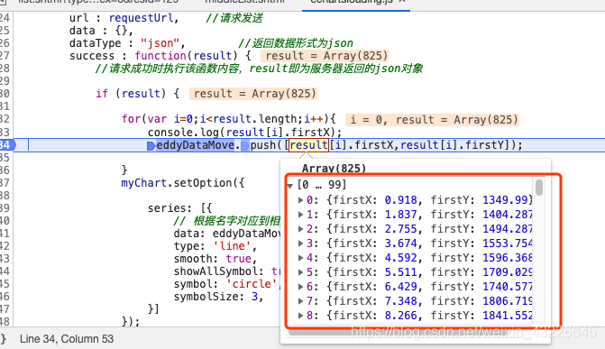Set a breakpoint on line 30 gutter
605x349 pixels.
[5, 94]
